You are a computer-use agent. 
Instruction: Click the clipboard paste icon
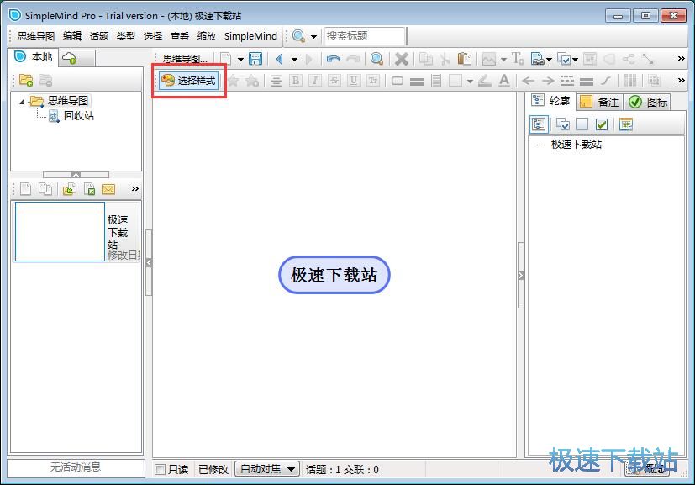click(464, 59)
